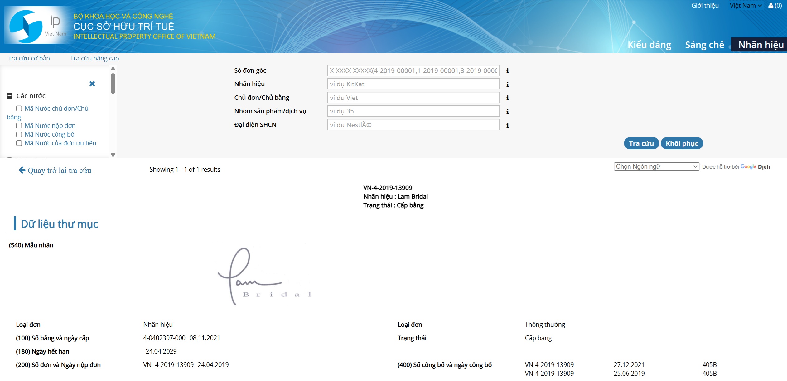This screenshot has height=381, width=787.
Task: Collapse the Các nước filter group
Action: coord(10,96)
